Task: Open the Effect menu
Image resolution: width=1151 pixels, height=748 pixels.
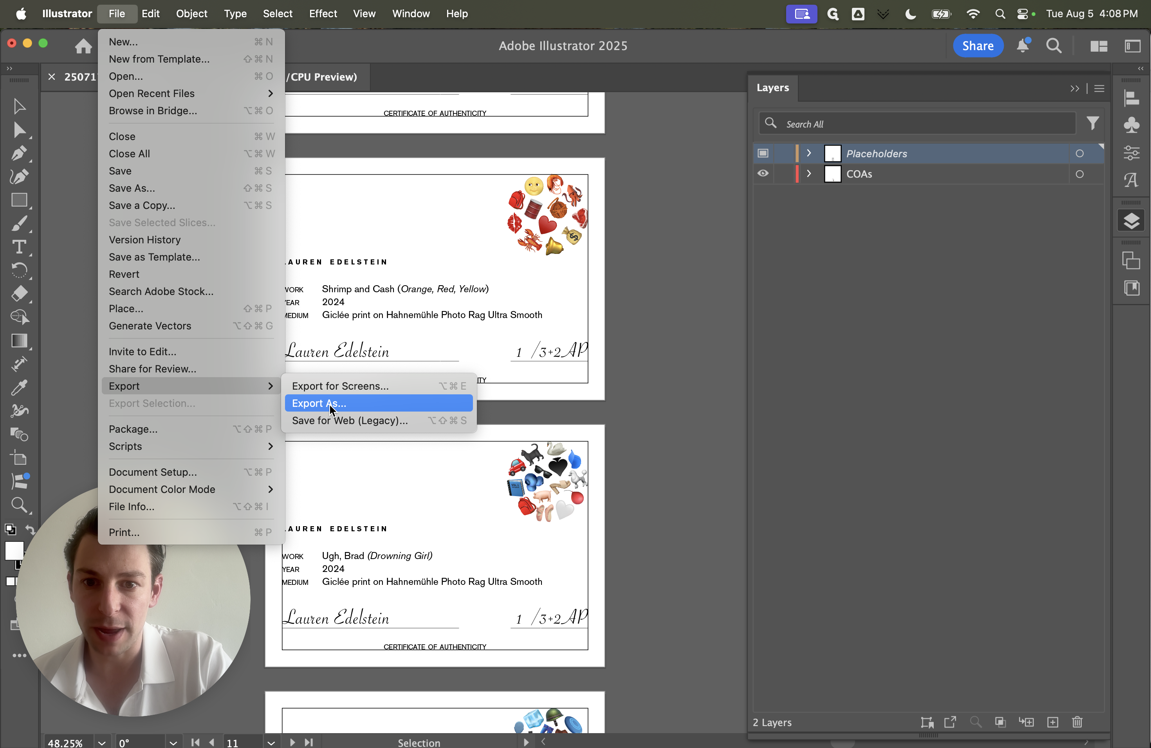Action: coord(323,14)
